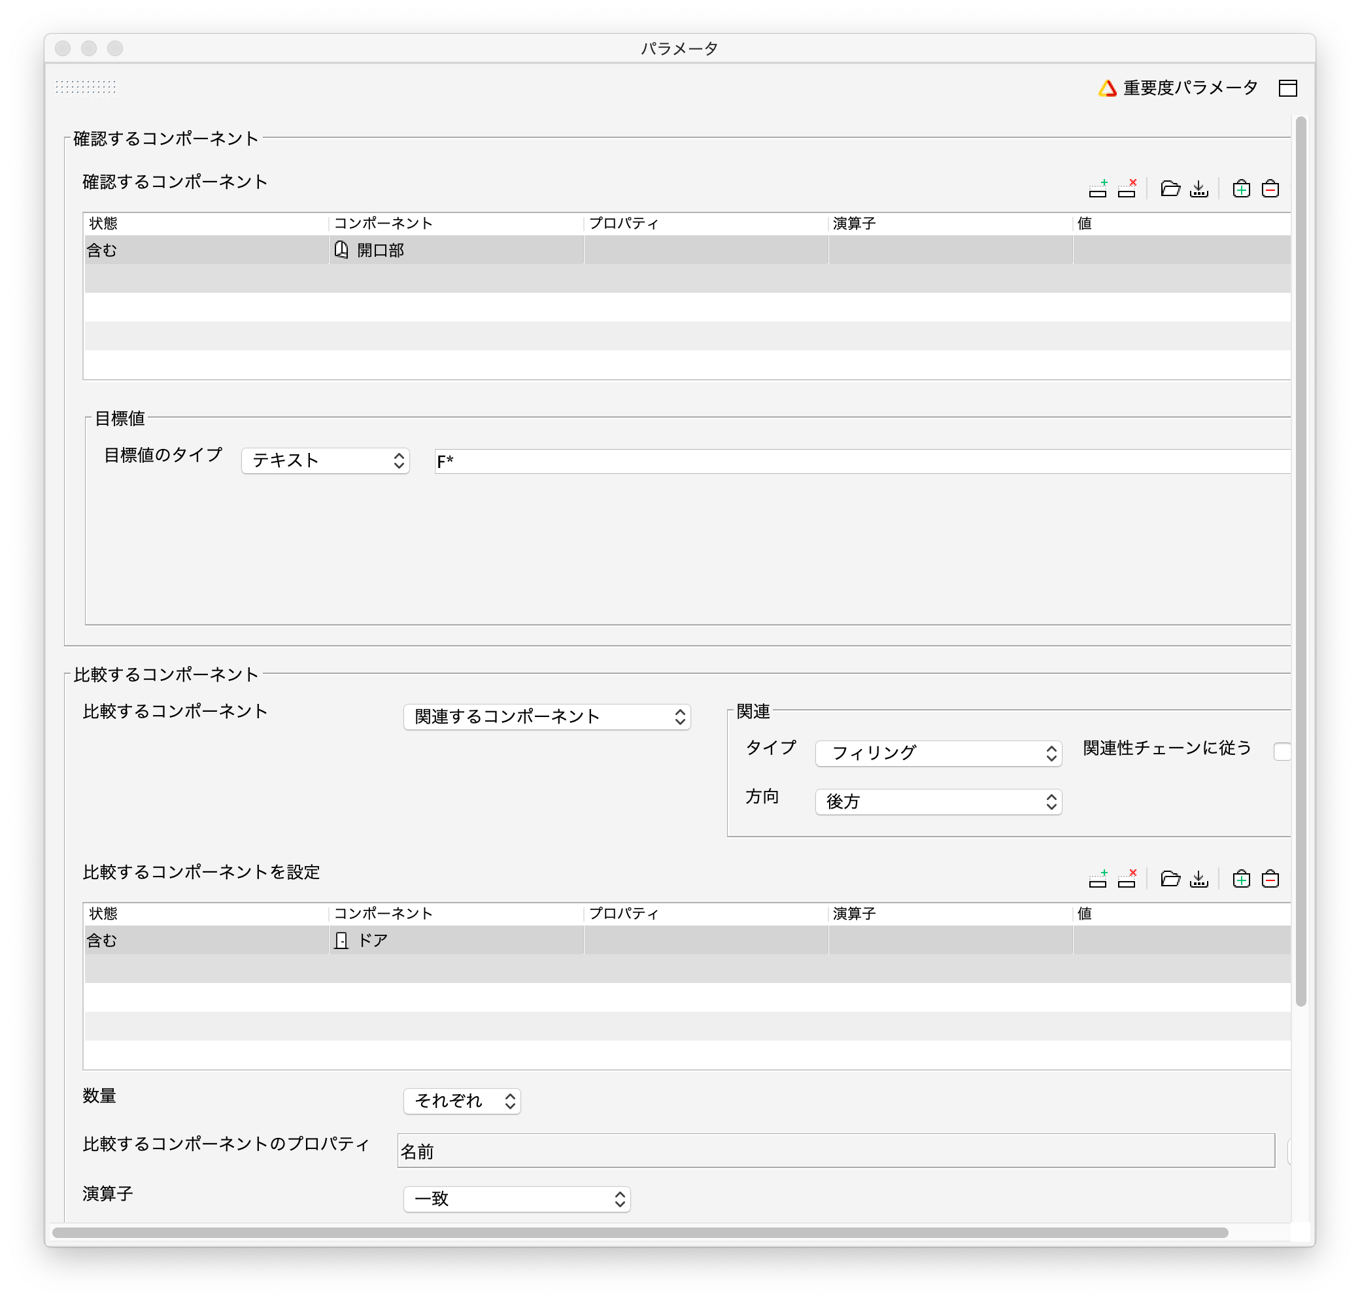
Task: Open 数量 dropdown showing それぞれ
Action: coord(462,1101)
